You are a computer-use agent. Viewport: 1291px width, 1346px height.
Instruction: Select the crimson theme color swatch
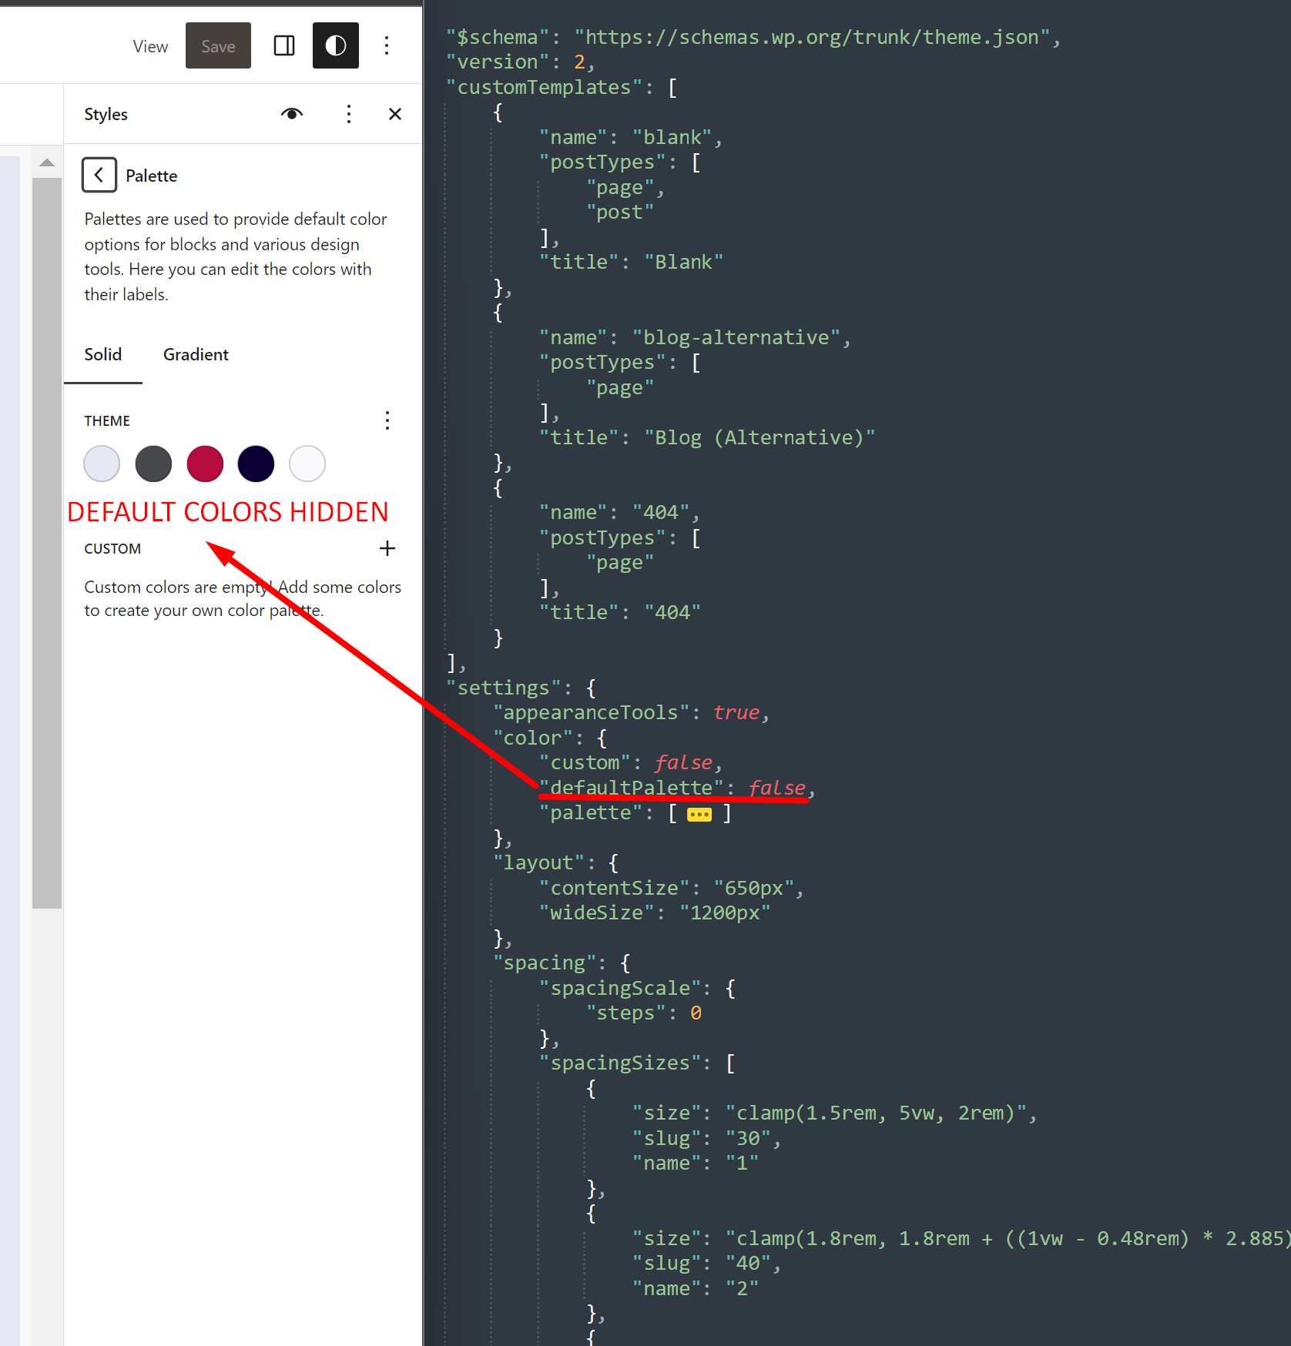click(x=204, y=464)
